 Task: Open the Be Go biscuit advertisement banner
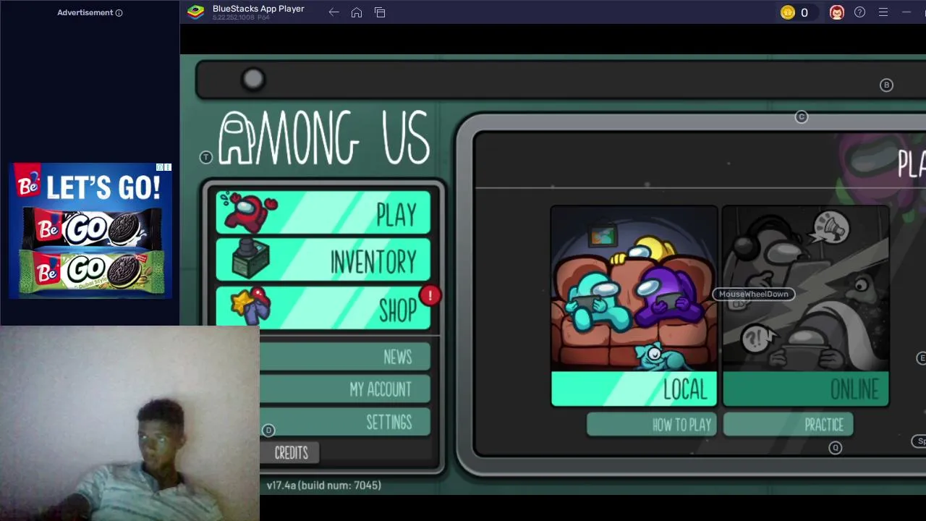pos(90,231)
